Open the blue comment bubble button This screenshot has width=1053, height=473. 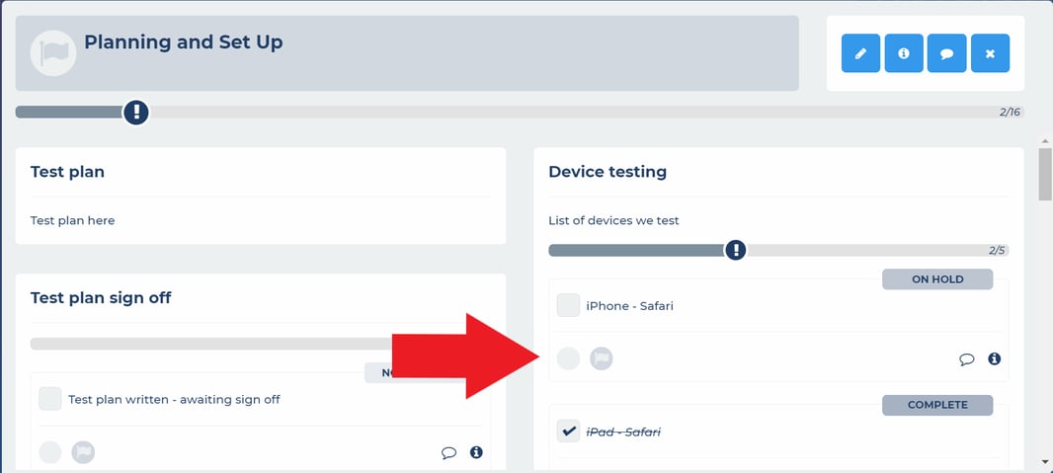point(946,53)
